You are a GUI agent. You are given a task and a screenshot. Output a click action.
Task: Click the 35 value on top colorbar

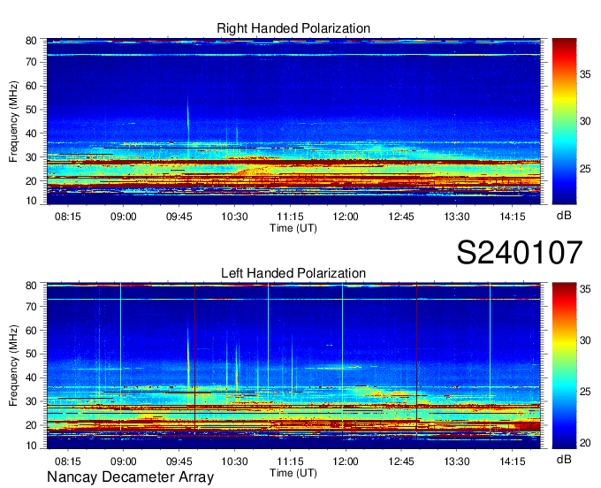(x=585, y=74)
